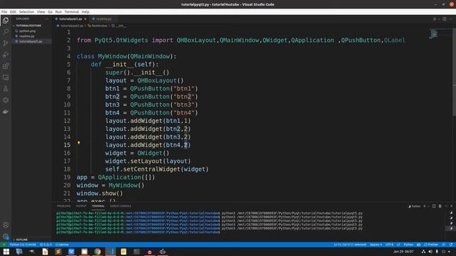Click the clock showing Jan 29 06:07
This screenshot has height=256, width=456.
[x=403, y=251]
